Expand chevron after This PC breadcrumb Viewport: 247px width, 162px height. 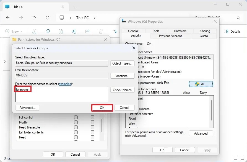[x=95, y=18]
